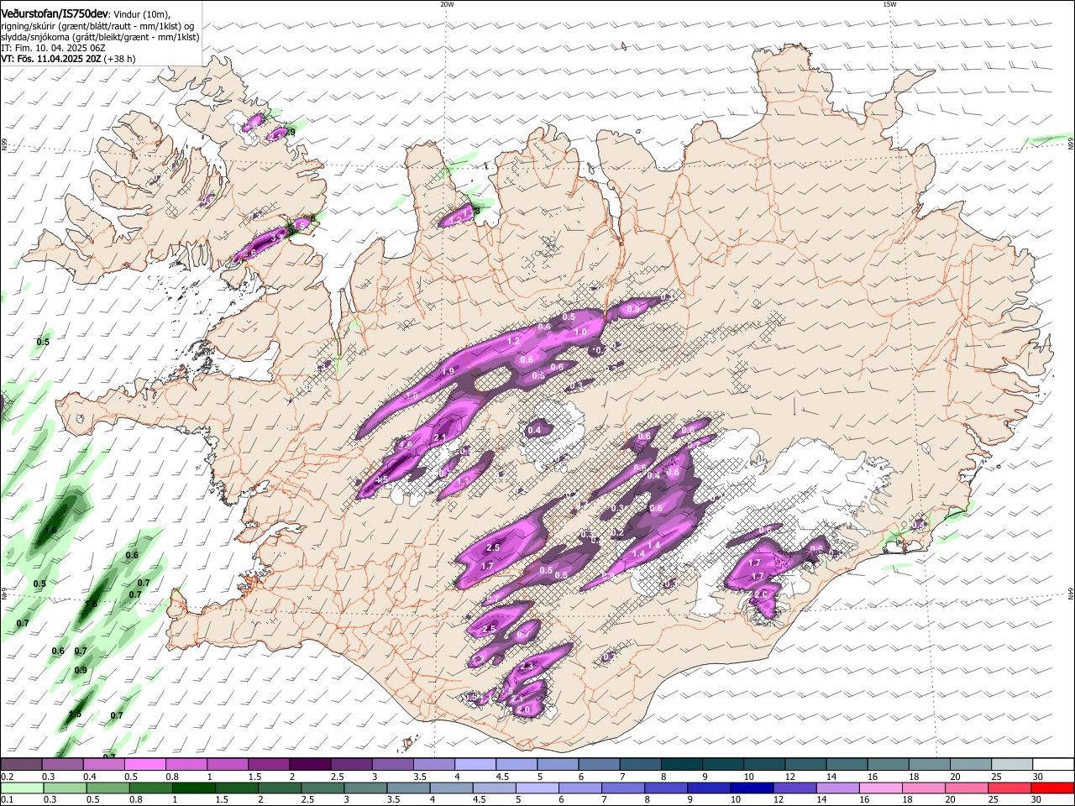Click the 2.3 snowfall value on the map

tap(527, 666)
